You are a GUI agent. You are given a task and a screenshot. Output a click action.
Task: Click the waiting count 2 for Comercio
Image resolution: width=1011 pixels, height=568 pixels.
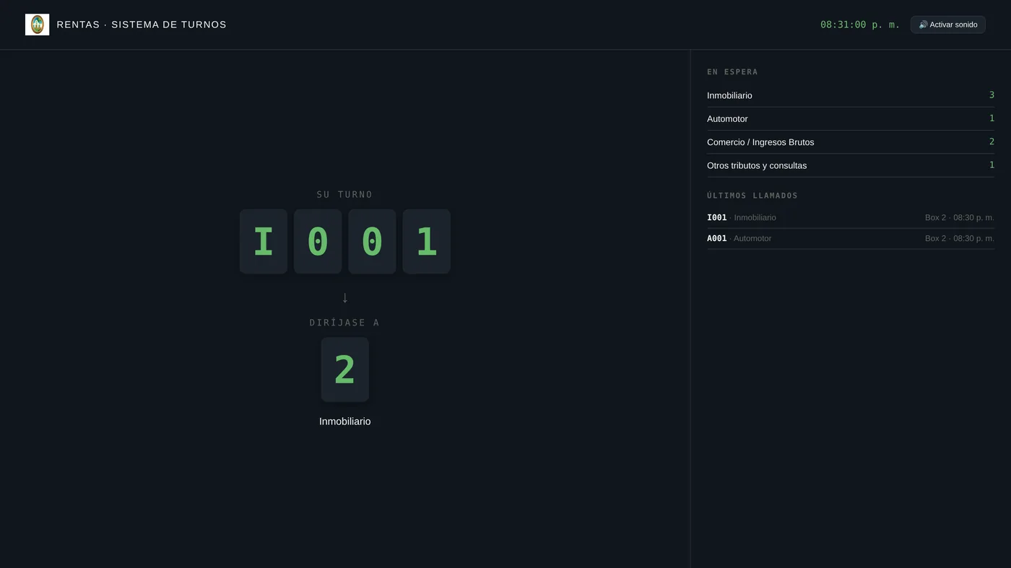tap(992, 142)
